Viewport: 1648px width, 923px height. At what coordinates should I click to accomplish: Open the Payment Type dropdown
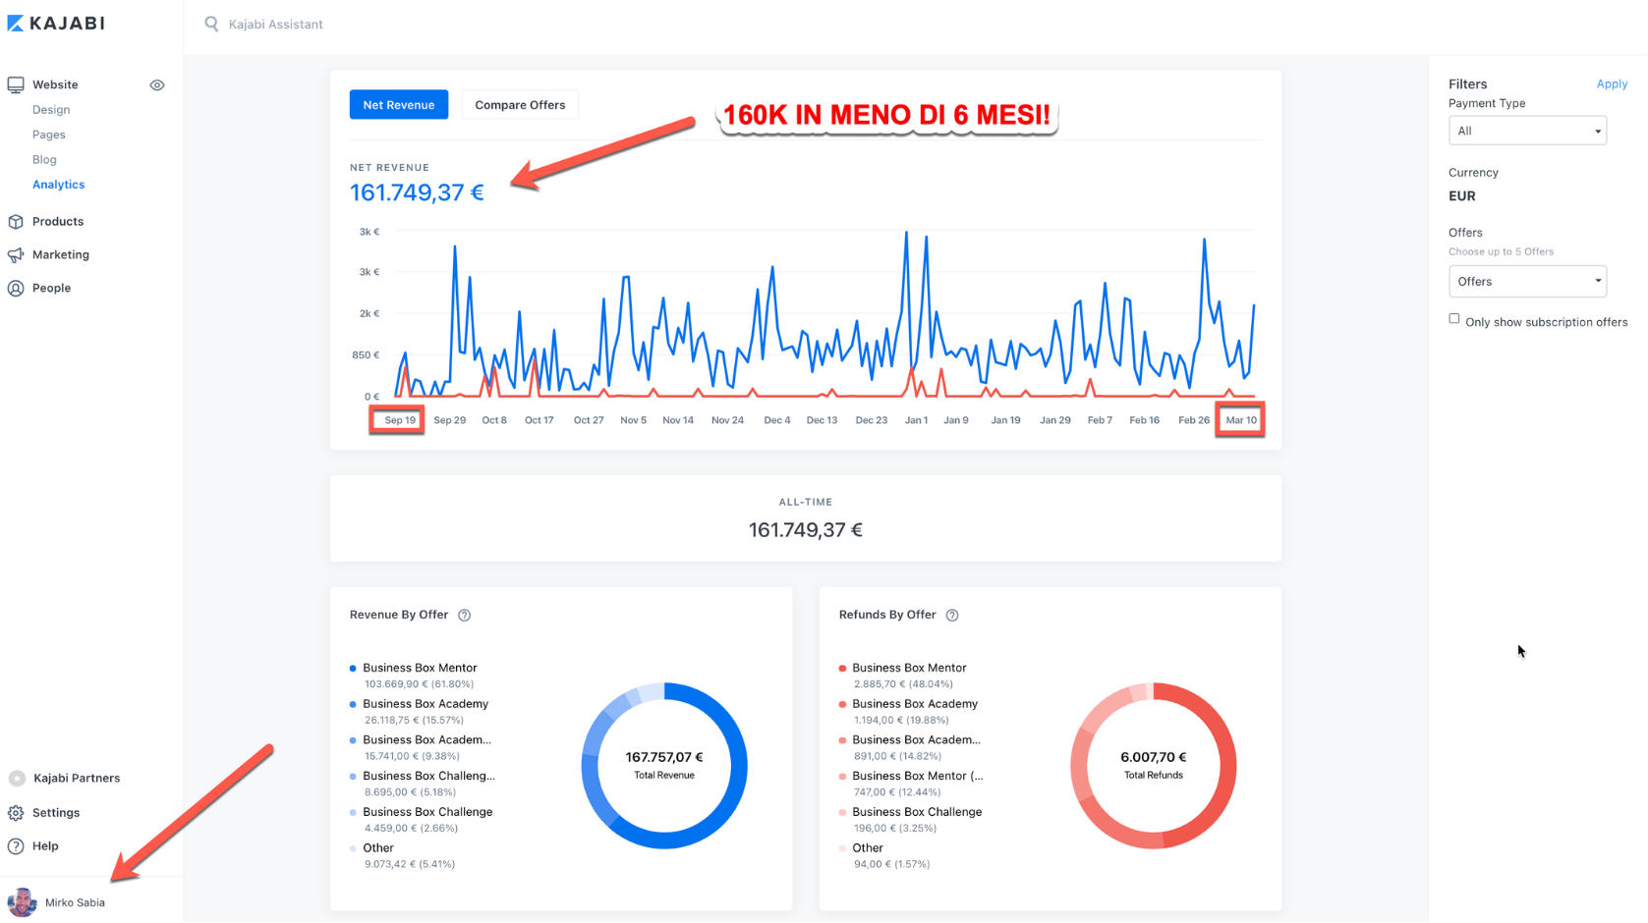(x=1527, y=131)
